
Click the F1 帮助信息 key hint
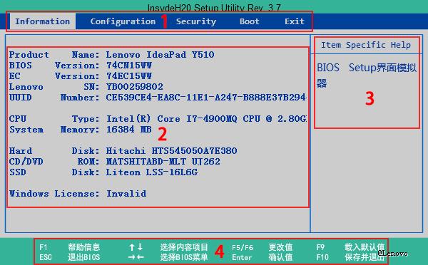click(x=69, y=247)
